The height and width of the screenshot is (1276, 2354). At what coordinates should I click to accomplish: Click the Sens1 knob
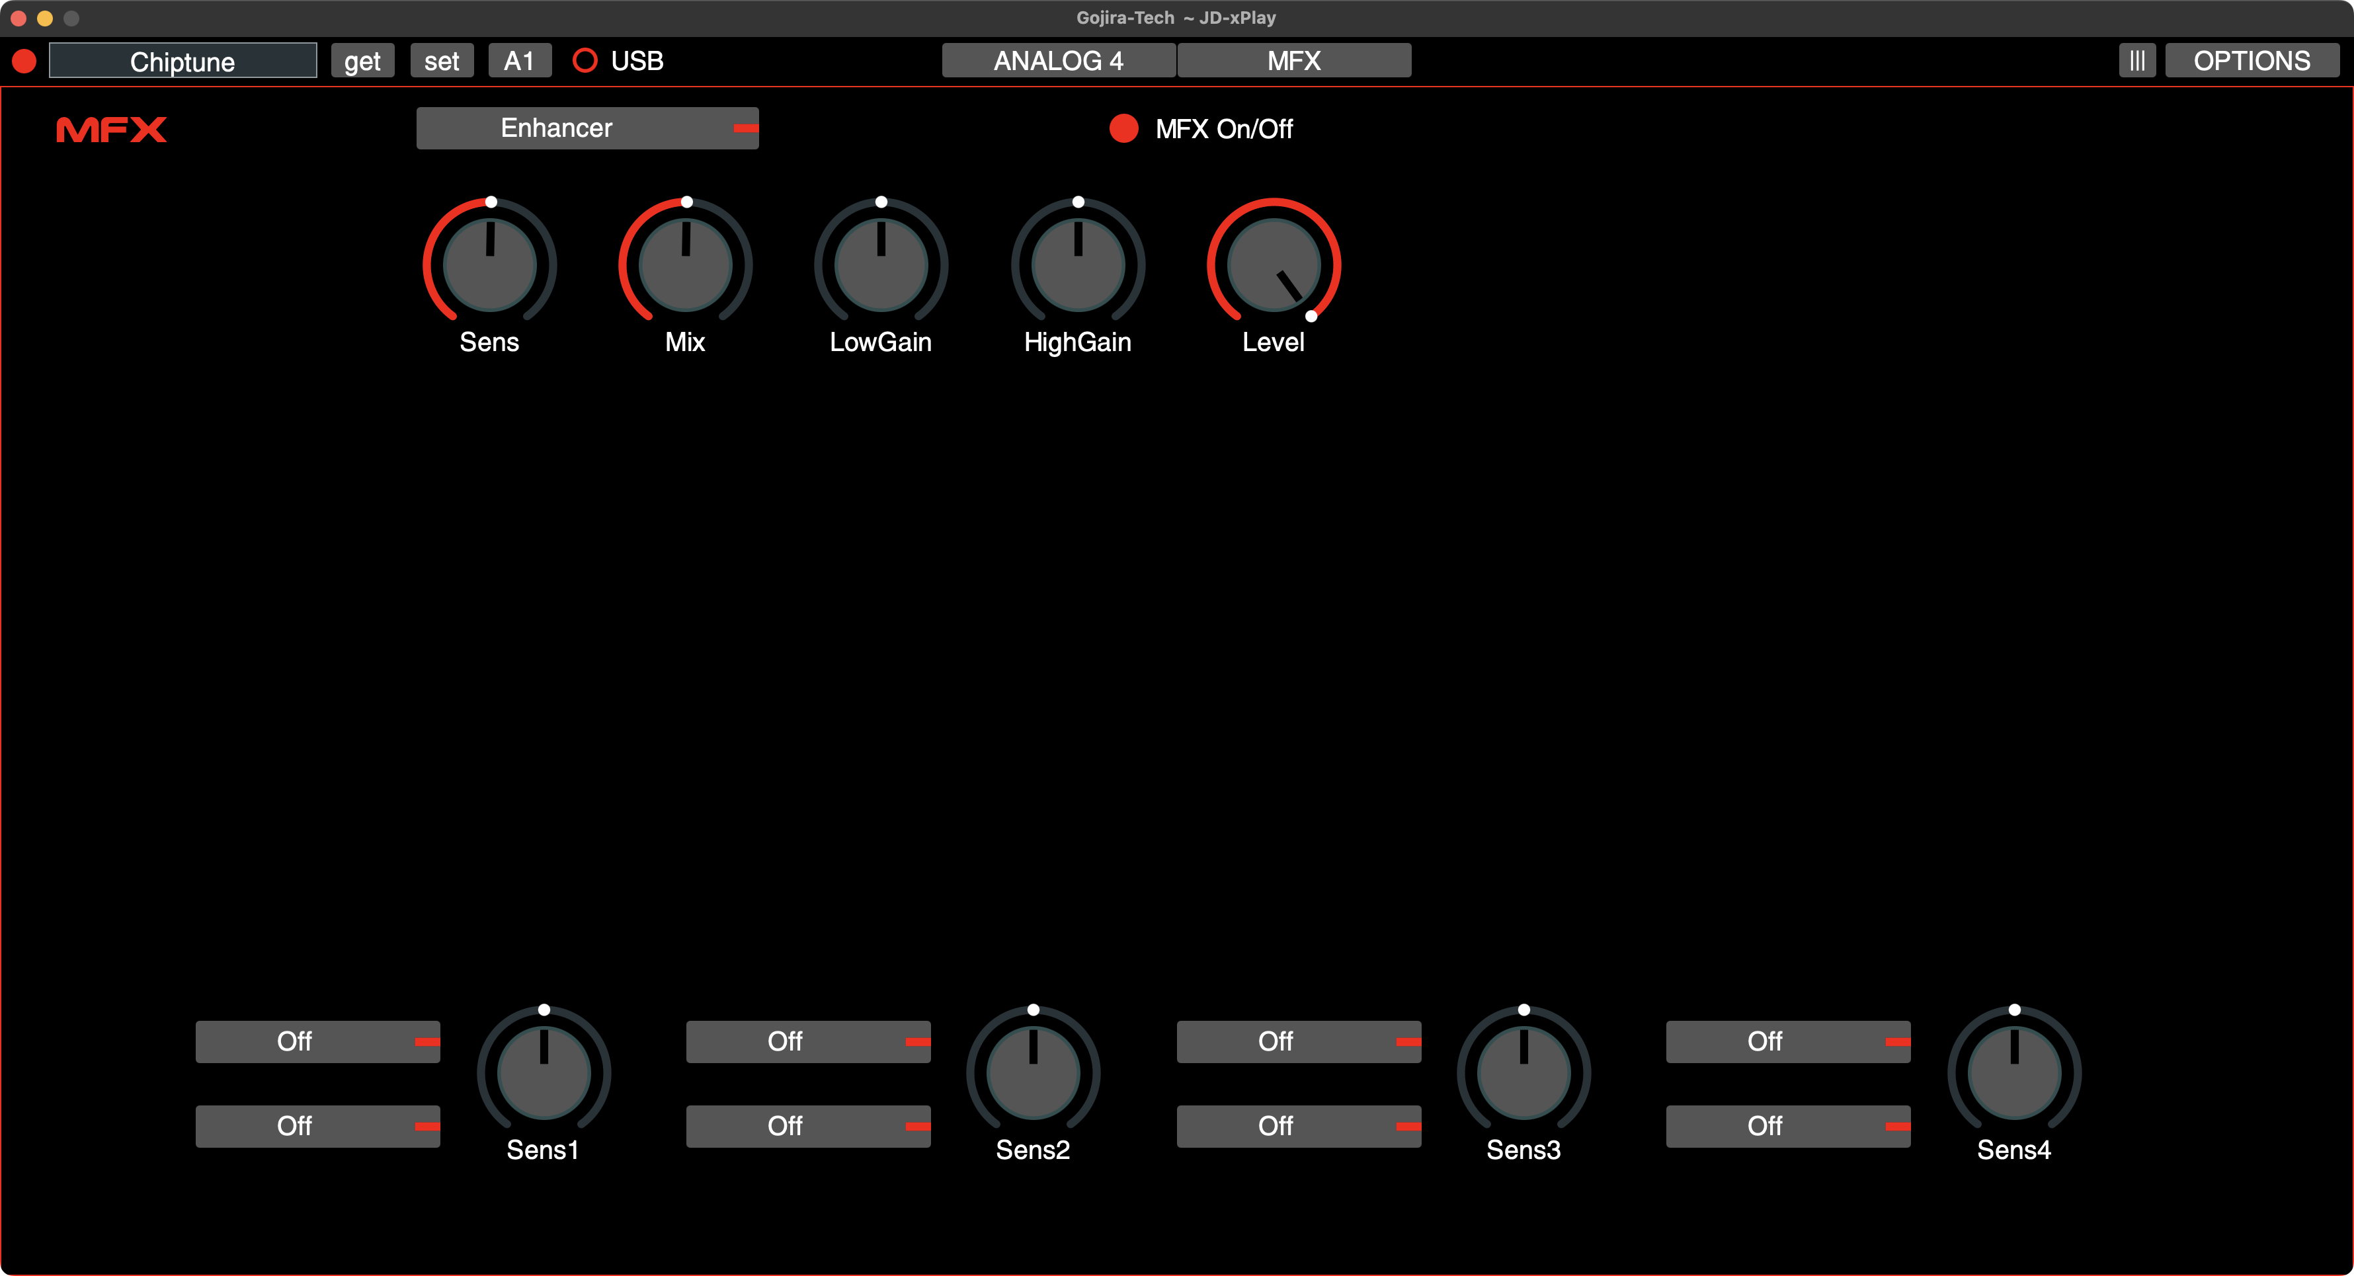[x=544, y=1072]
